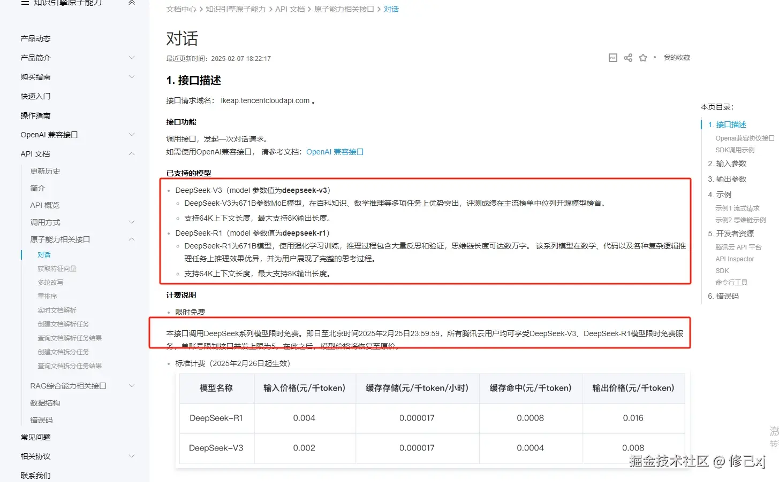
Task: Click 文档中心 breadcrumb
Action: click(181, 9)
